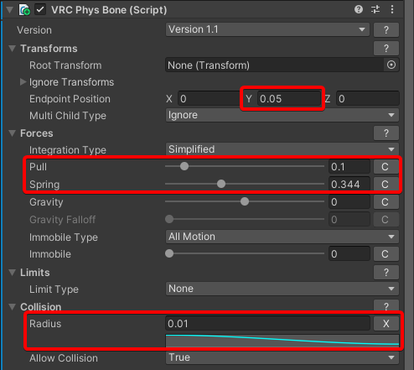Open component presets slider icon
Viewport: 414px width, 370px height.
coord(375,9)
